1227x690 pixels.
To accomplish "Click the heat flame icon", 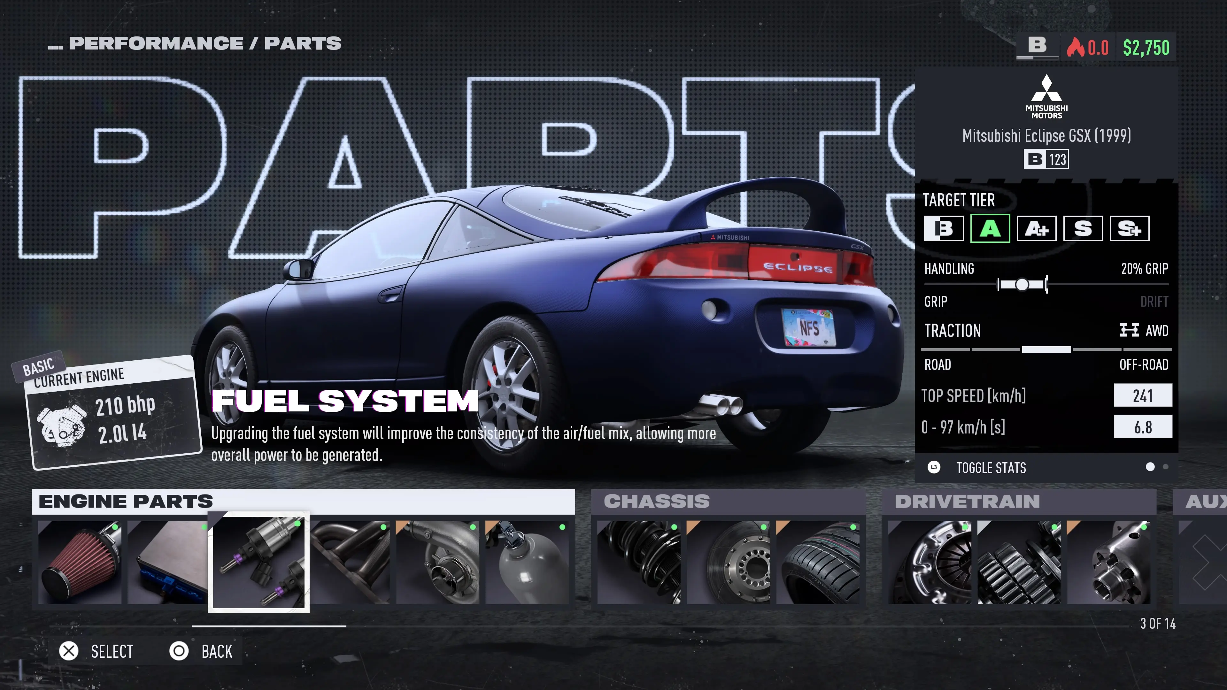I will pos(1075,47).
